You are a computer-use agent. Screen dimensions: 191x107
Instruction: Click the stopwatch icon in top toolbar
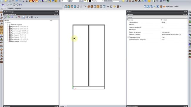154,1
